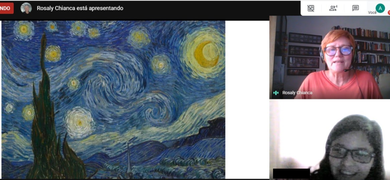This screenshot has height=180, width=390.
Task: Click the "Você" self-view label
Action: pyautogui.click(x=372, y=13)
